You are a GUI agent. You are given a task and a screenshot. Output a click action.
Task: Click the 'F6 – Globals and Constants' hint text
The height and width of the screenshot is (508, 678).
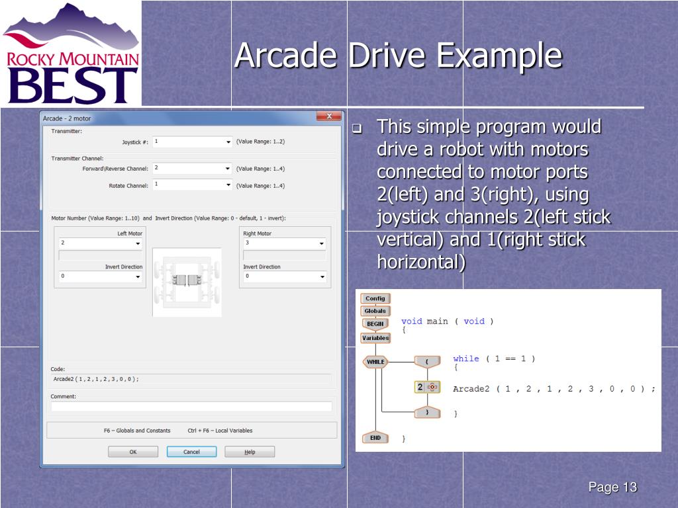click(x=137, y=431)
